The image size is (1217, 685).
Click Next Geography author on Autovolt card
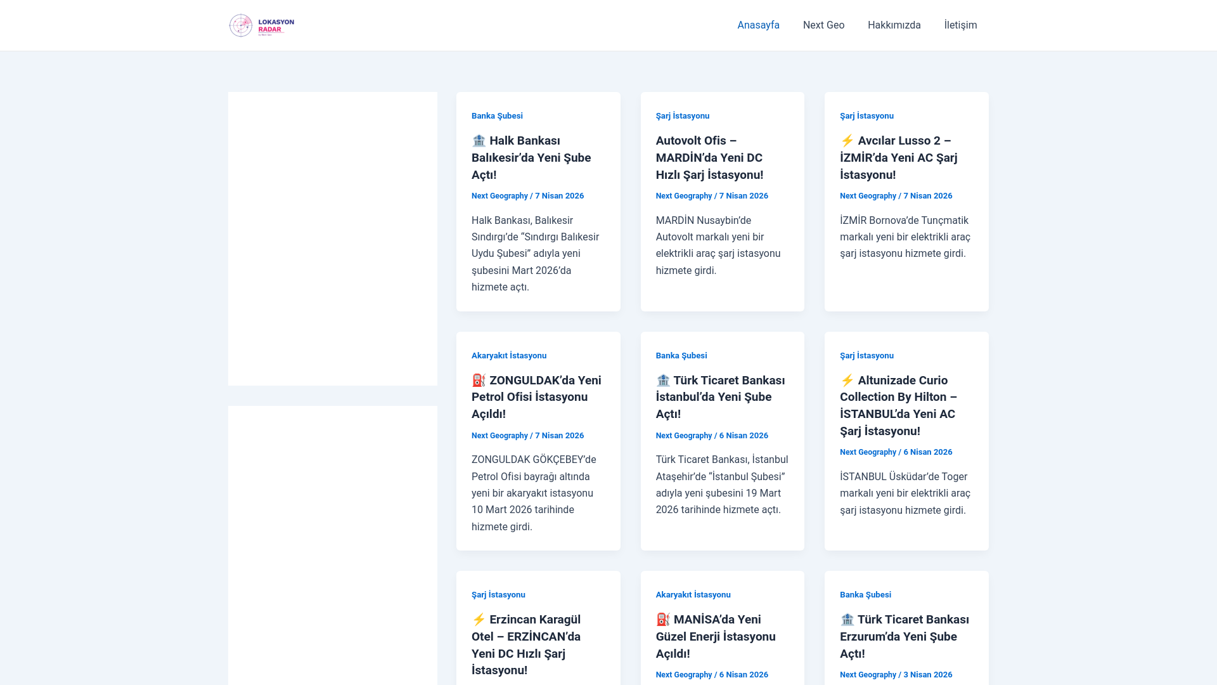(684, 196)
